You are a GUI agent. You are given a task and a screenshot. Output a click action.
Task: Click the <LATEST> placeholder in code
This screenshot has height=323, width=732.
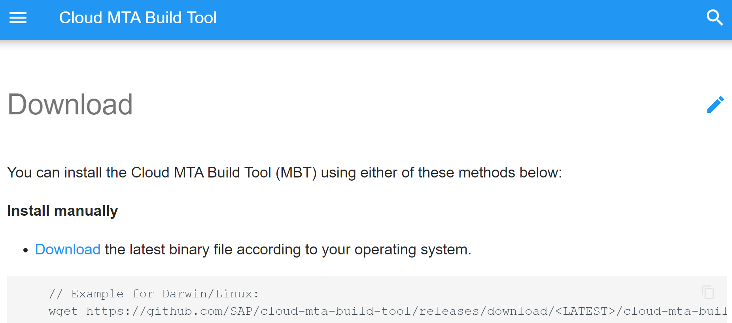586,311
